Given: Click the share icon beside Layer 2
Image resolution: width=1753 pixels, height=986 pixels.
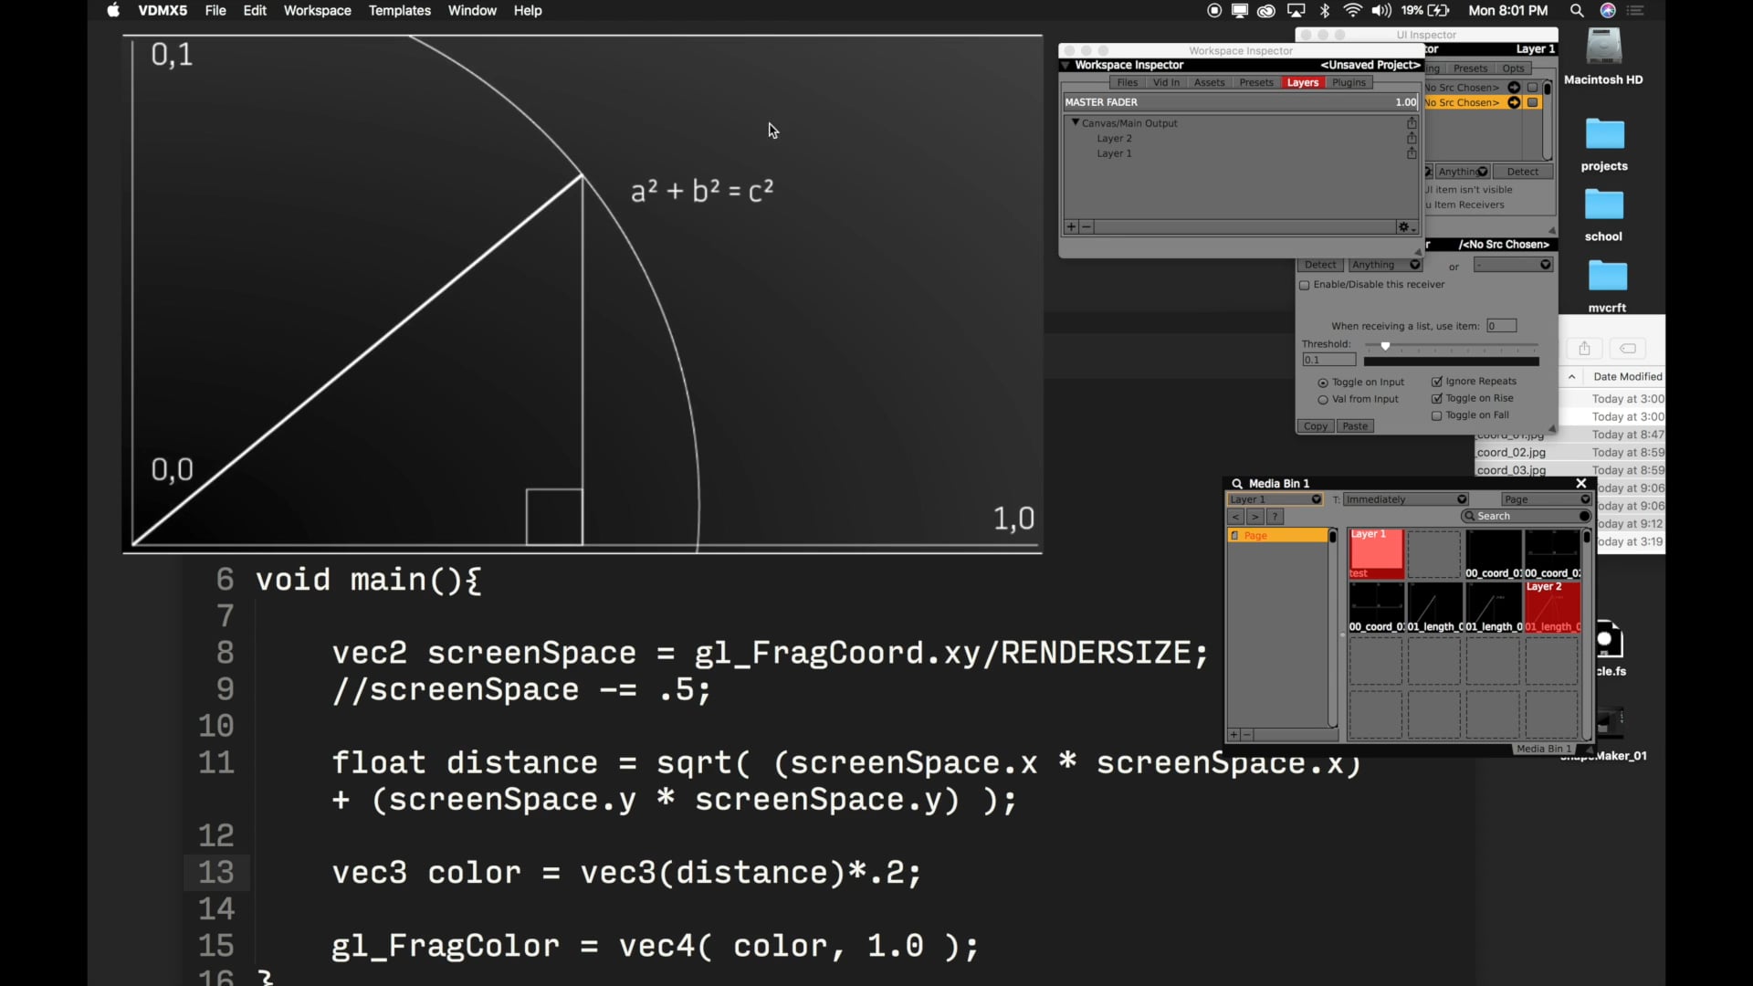Looking at the screenshot, I should click(1412, 139).
